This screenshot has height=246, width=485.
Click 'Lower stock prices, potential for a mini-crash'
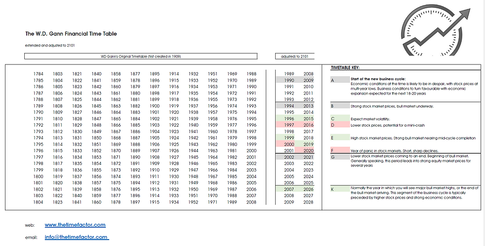pos(388,125)
